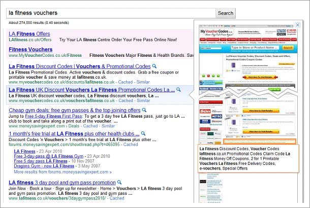The width and height of the screenshot is (310, 208).
Task: Click the preview magnifier beside 1 month's free trial result
Action: (x=143, y=133)
